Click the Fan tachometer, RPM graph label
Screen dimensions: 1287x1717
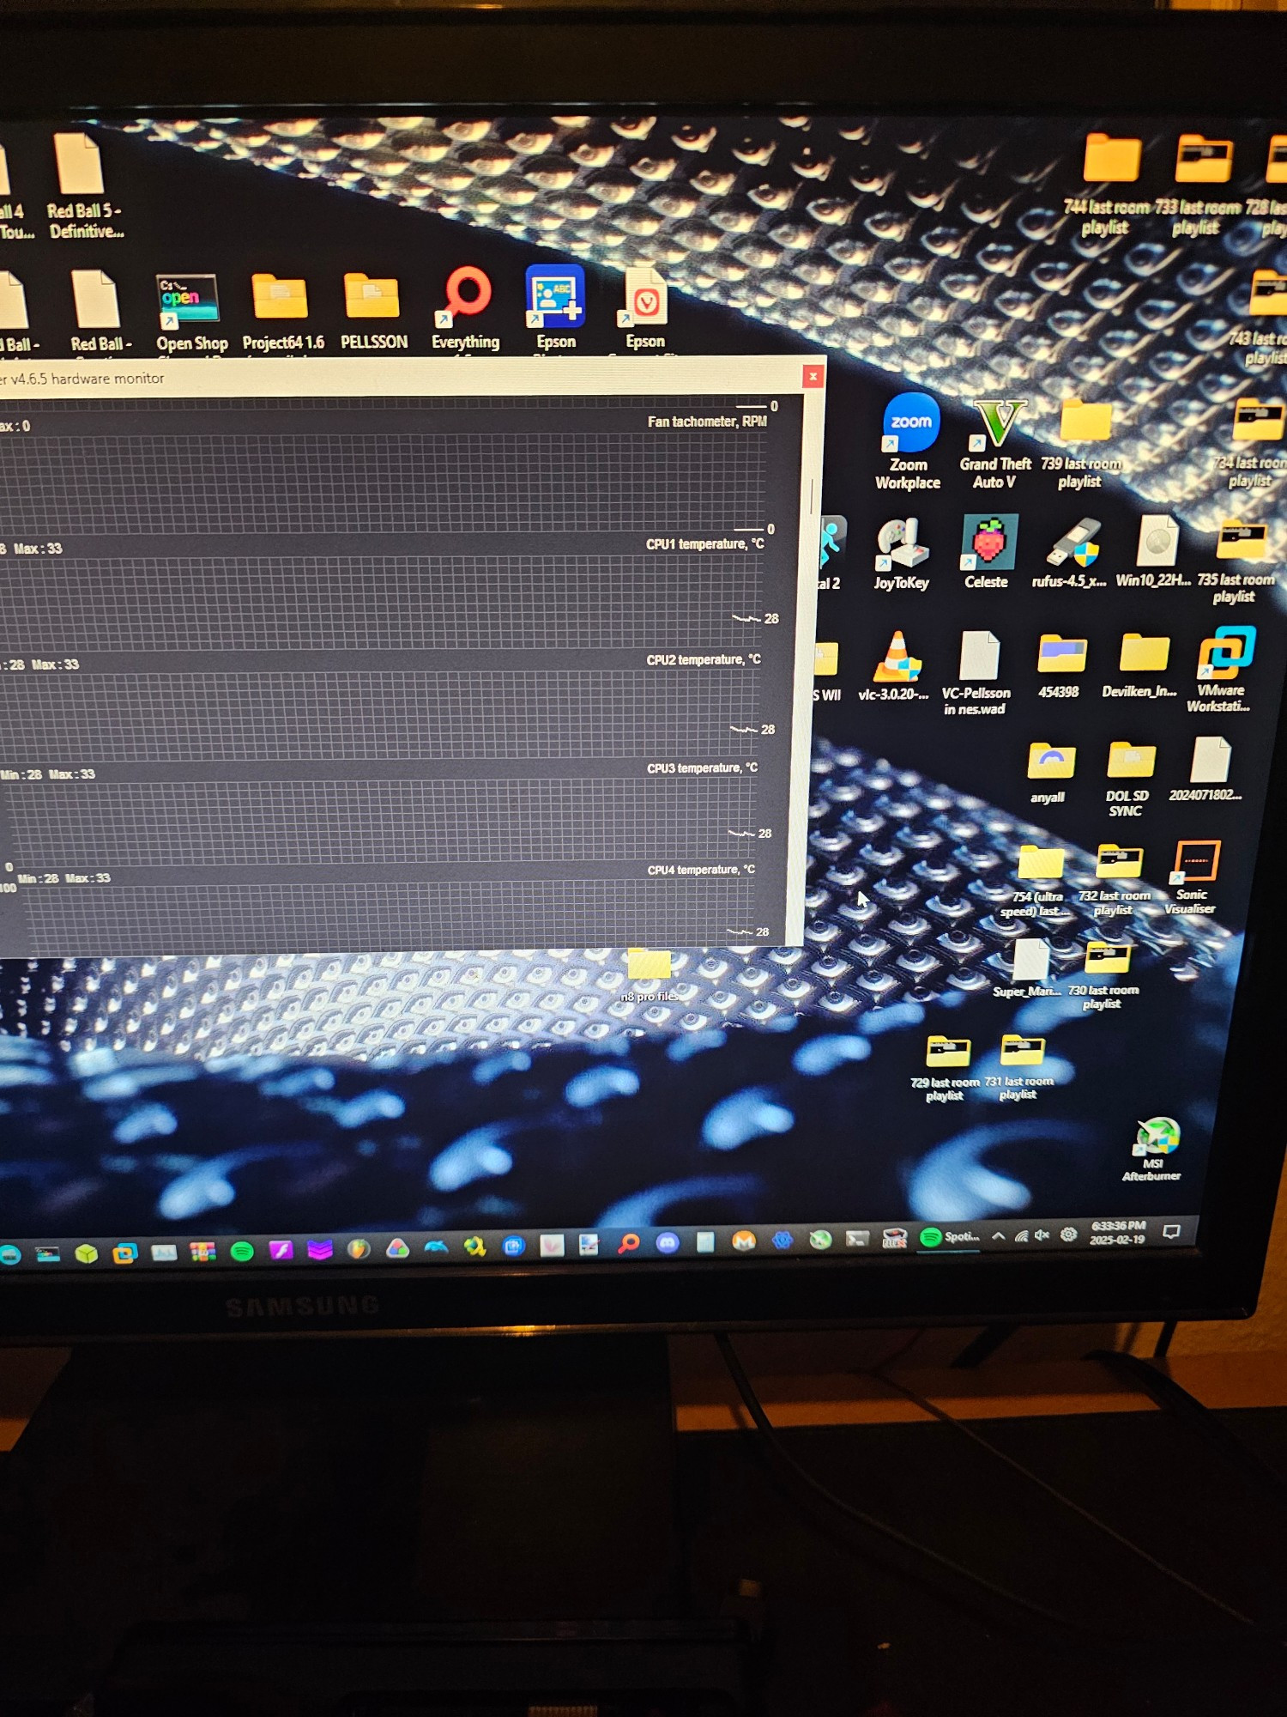pos(707,422)
